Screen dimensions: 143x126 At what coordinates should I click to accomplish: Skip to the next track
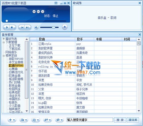tap(27, 27)
